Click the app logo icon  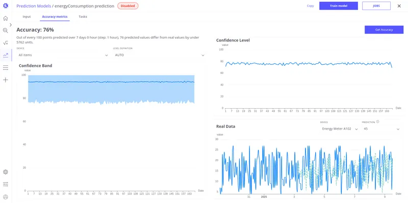[6, 6]
